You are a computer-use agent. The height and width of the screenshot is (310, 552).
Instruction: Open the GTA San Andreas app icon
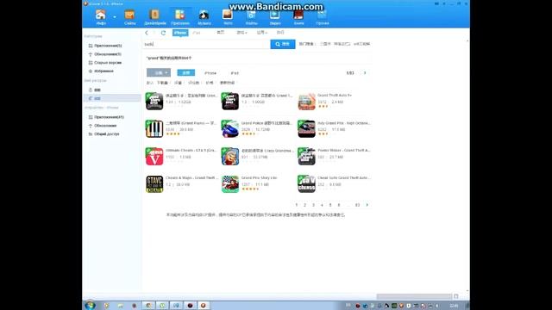pyautogui.click(x=154, y=102)
